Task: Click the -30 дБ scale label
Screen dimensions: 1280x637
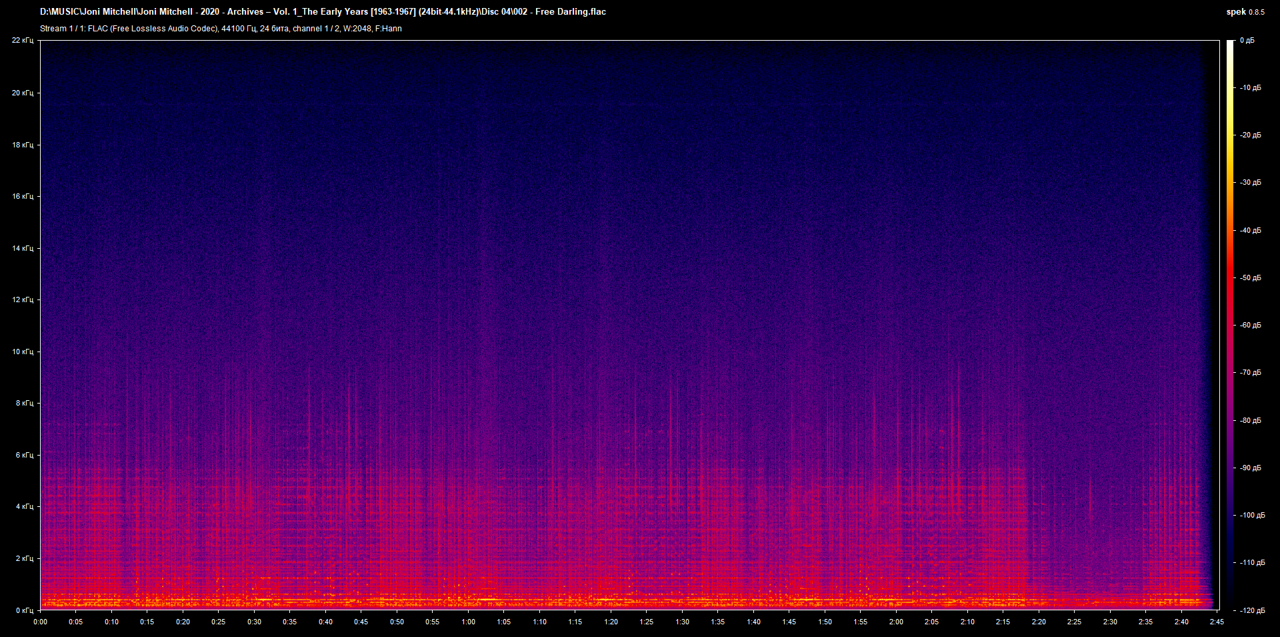Action: (x=1251, y=182)
